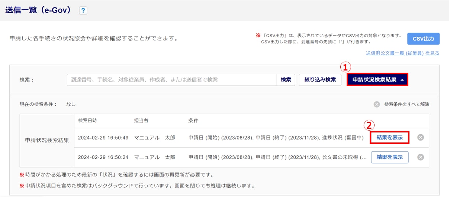Focus the 到達番号 search input field
The width and height of the screenshot is (450, 197).
click(172, 80)
